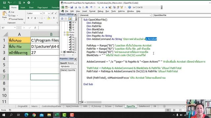Select the Alphabetic tab in Properties window

(65, 67)
